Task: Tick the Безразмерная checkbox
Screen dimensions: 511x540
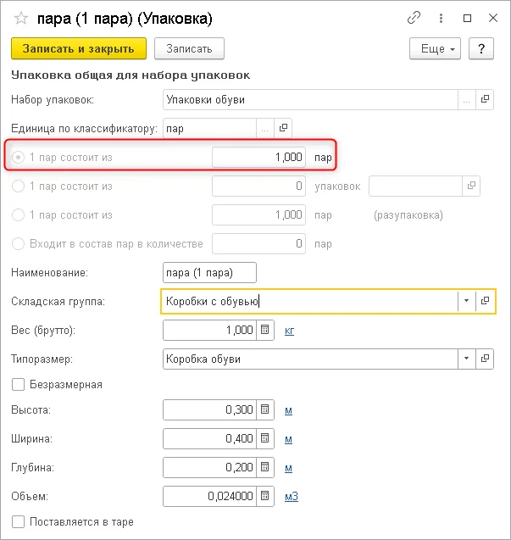Action: [19, 384]
